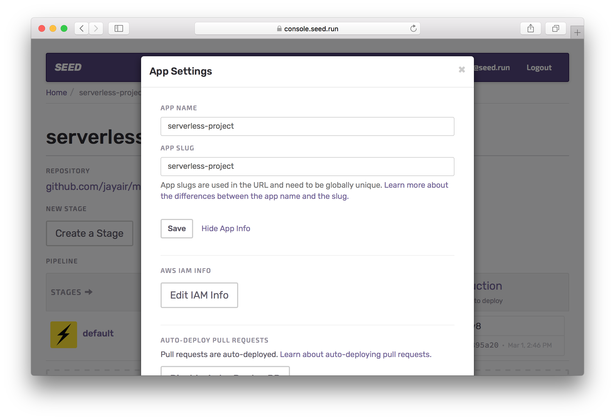Click Logout in the top navigation

click(539, 68)
